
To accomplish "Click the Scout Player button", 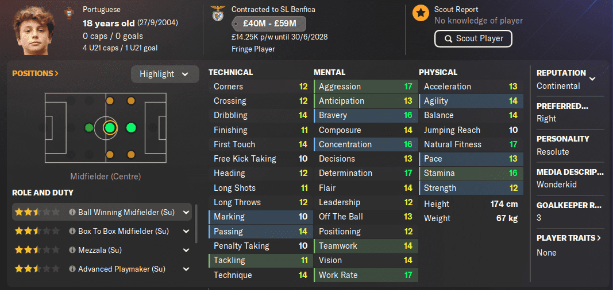I will pyautogui.click(x=473, y=38).
